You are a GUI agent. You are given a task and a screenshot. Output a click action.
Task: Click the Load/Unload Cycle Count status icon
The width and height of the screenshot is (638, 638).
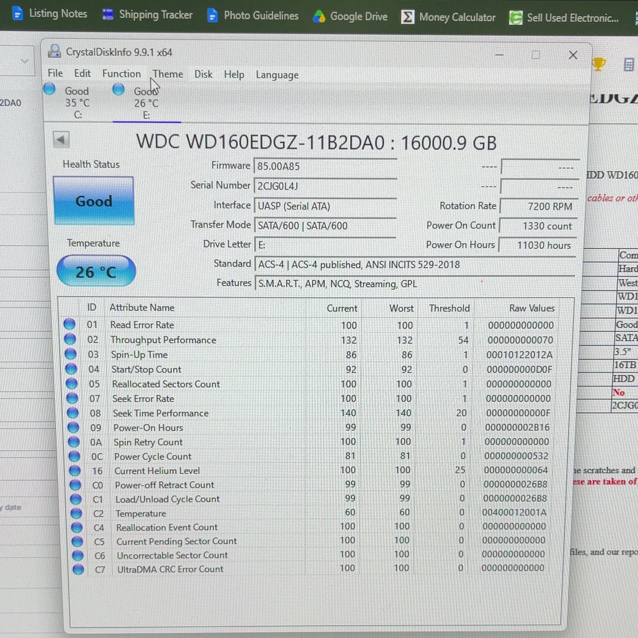point(75,499)
